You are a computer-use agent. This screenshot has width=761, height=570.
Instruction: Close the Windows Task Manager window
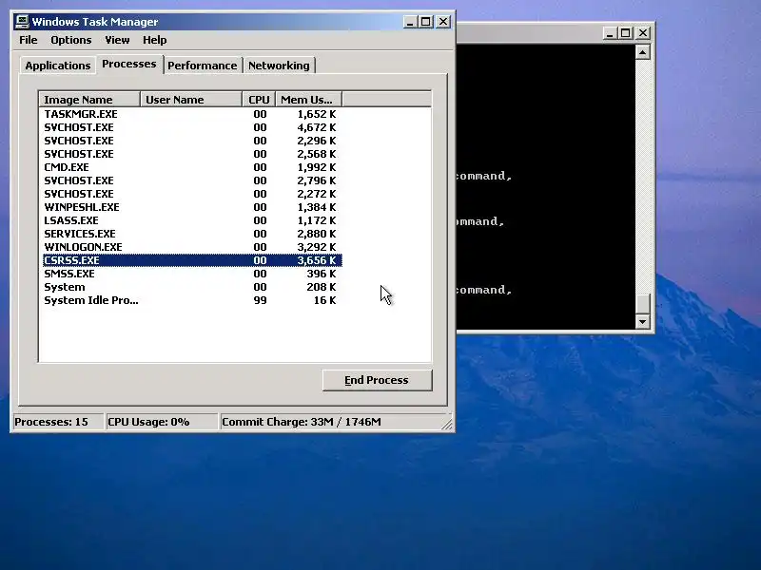tap(443, 22)
